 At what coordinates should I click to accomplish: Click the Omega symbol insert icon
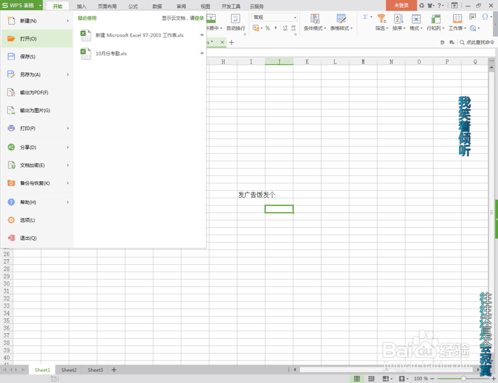(x=485, y=17)
